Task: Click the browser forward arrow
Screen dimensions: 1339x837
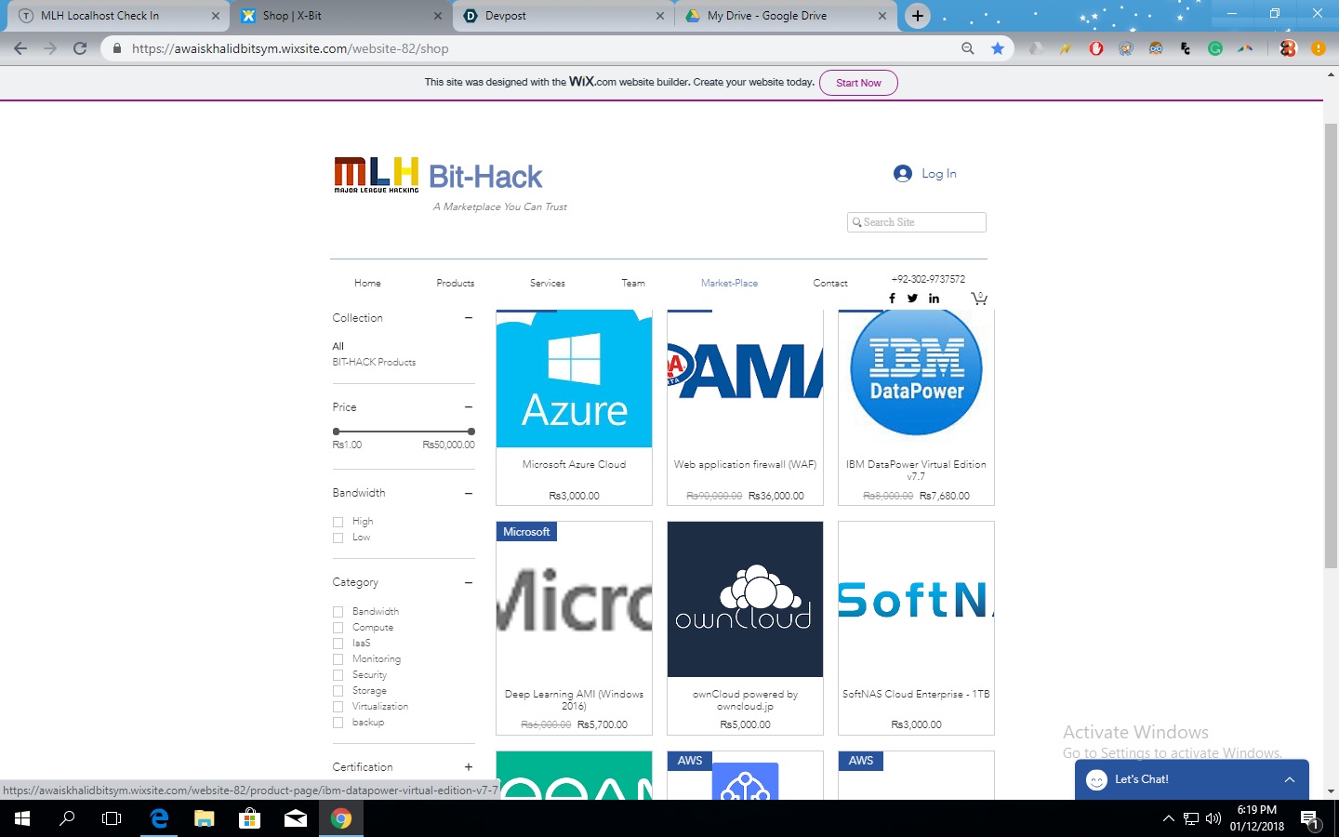Action: click(x=50, y=48)
